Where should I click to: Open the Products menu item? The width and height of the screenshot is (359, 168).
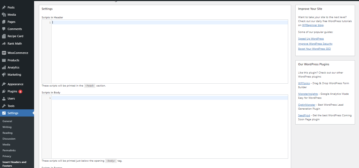(x=13, y=60)
